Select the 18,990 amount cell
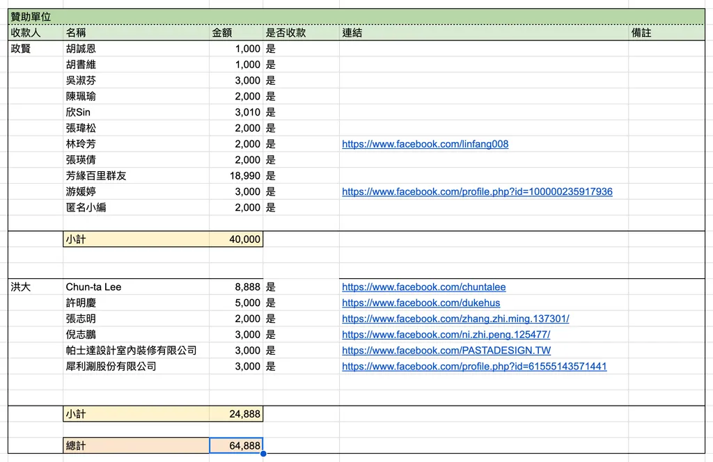713x462 pixels. tap(236, 176)
